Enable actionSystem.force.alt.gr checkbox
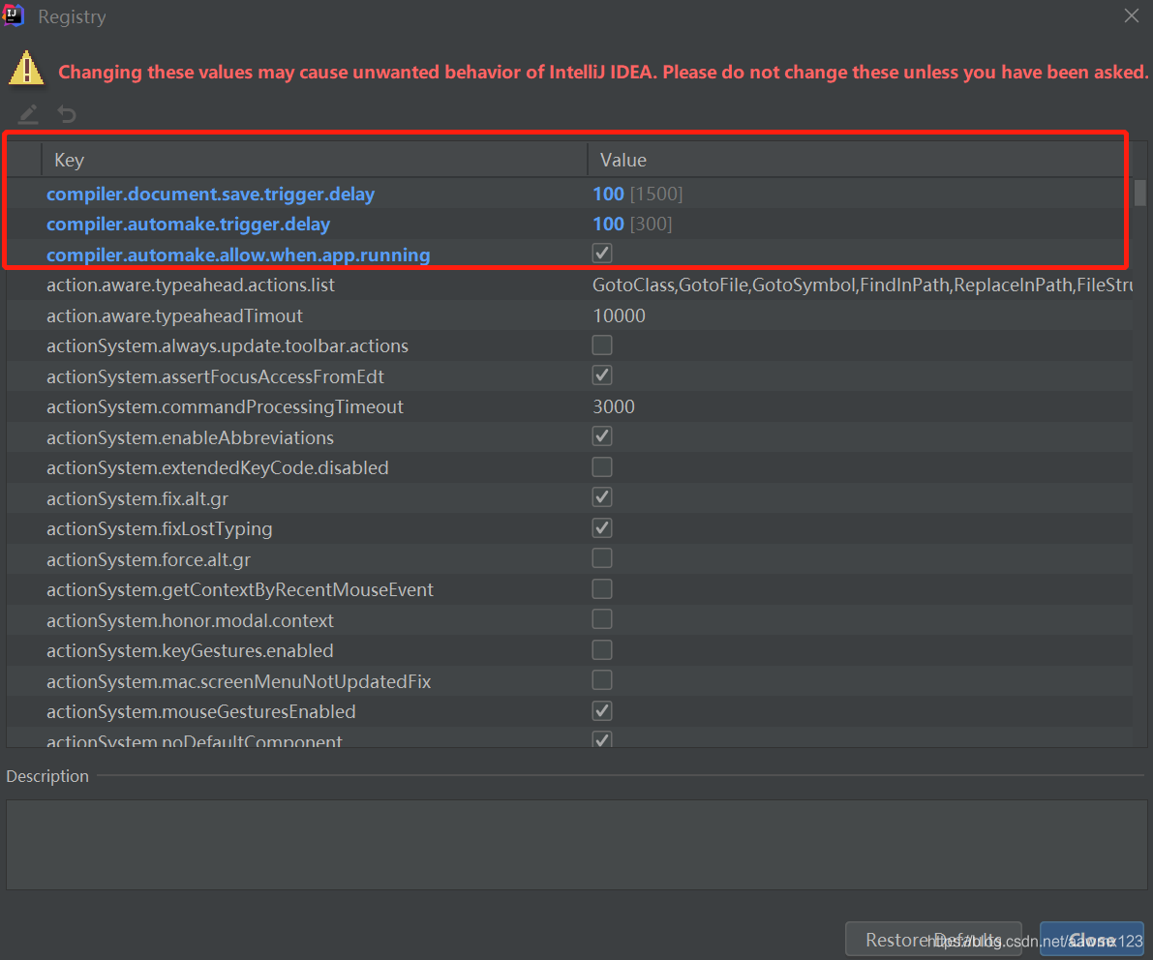 click(602, 558)
